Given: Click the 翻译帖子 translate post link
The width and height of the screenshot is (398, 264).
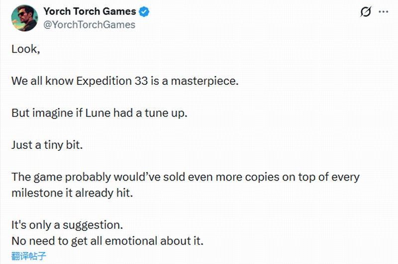Looking at the screenshot, I should click(x=29, y=257).
